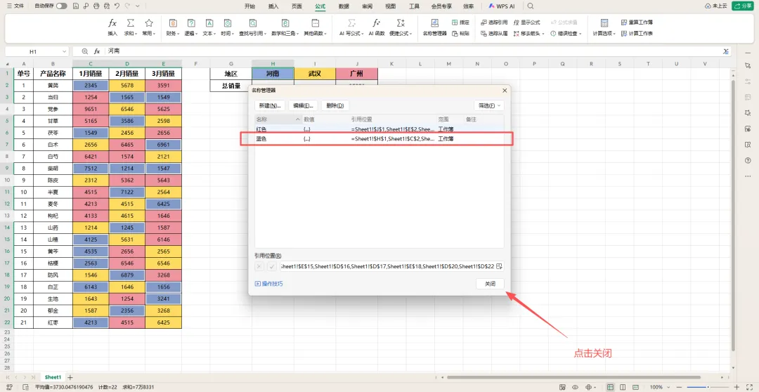Open AI Write Formula (AI 写公式)
759x392 pixels.
coord(352,27)
